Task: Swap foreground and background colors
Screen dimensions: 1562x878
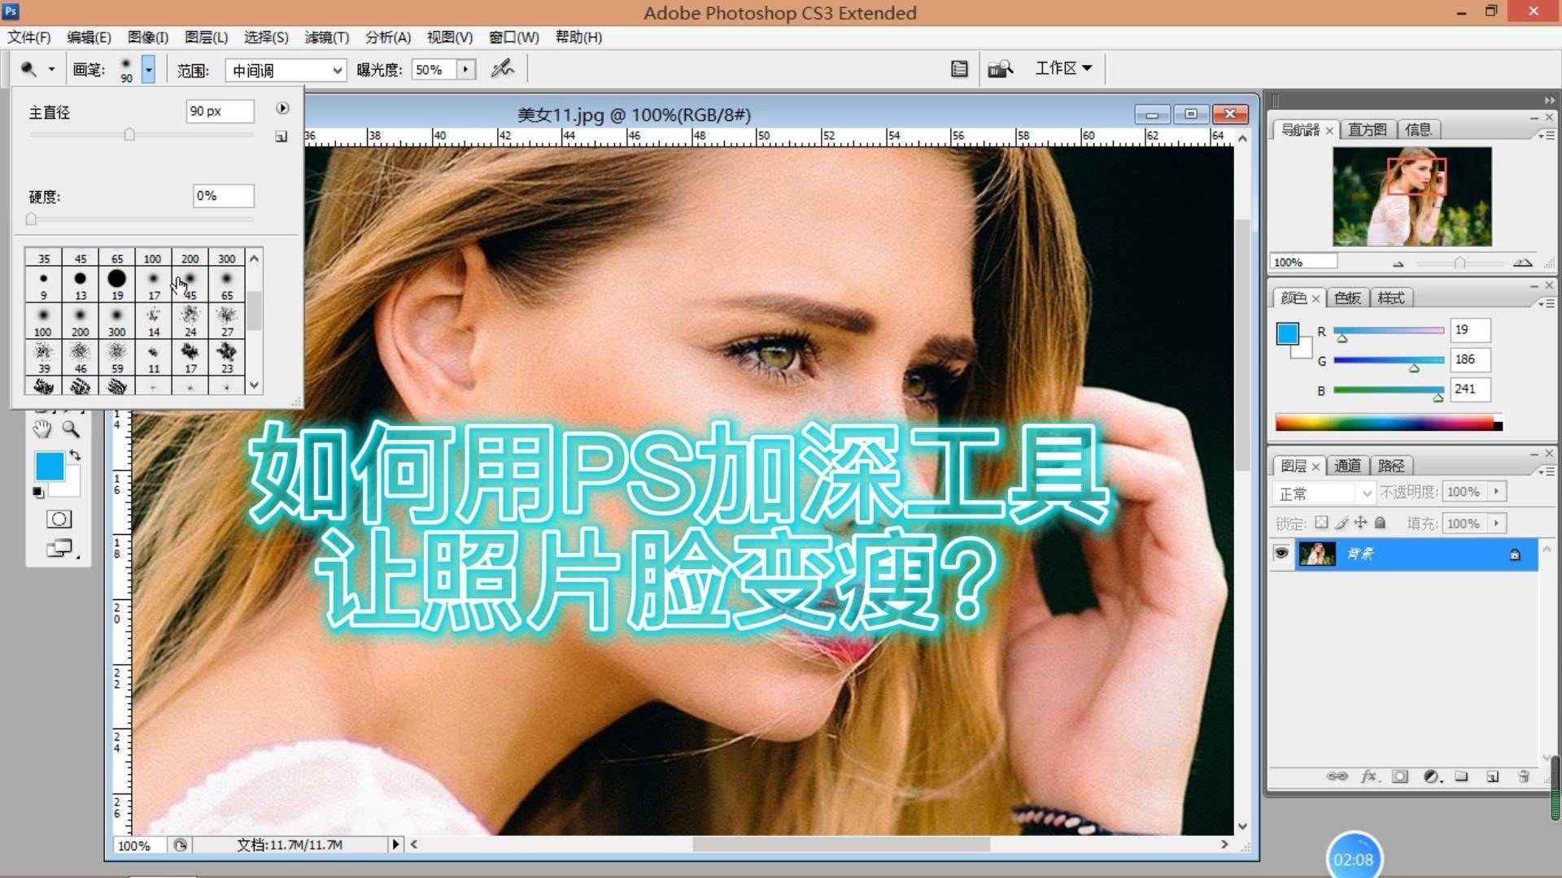Action: 75,455
